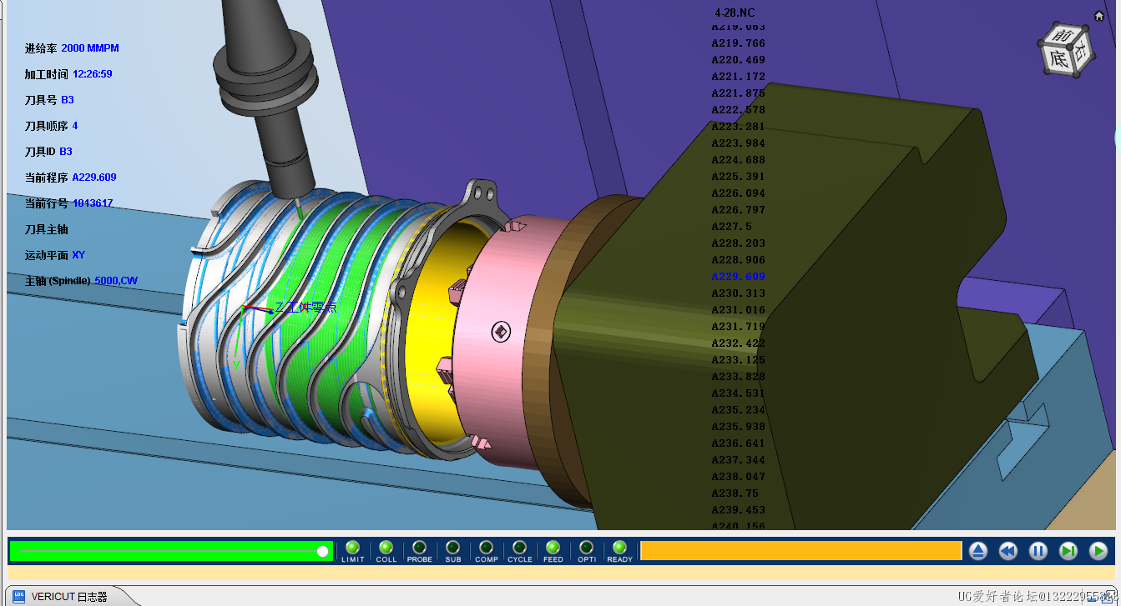Click the LIMIT status light

[352, 548]
